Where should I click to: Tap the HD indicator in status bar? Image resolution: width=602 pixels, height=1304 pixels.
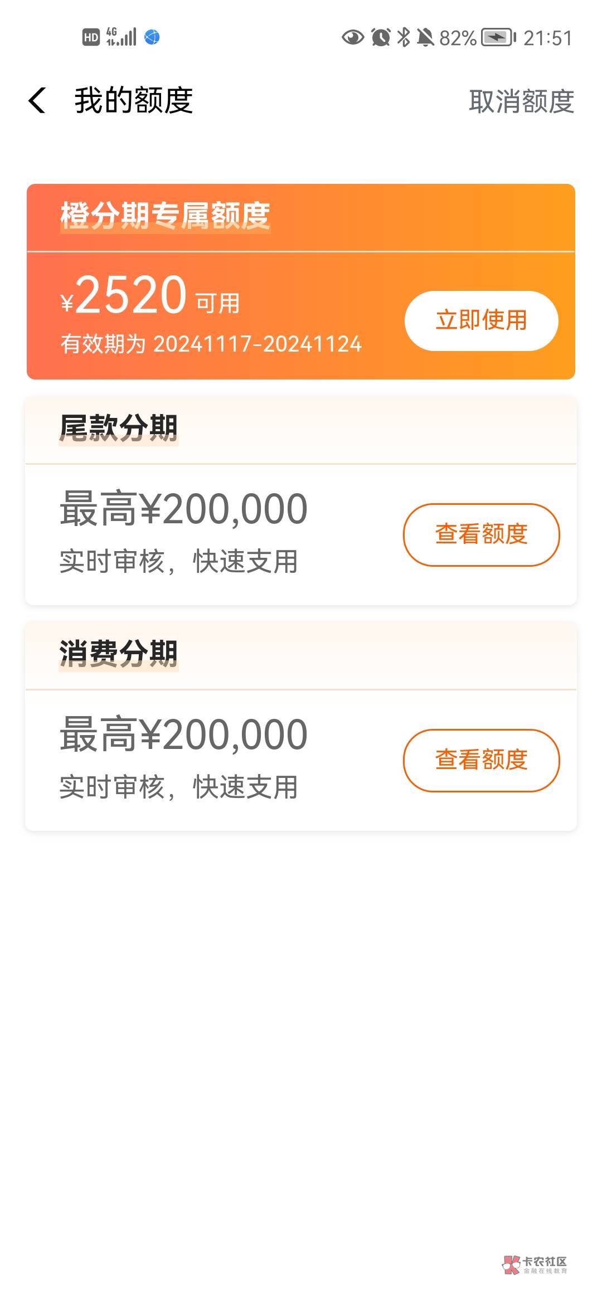point(91,37)
